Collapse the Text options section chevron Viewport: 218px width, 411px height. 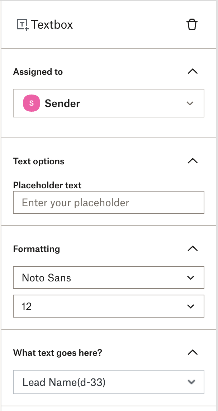[x=193, y=161]
